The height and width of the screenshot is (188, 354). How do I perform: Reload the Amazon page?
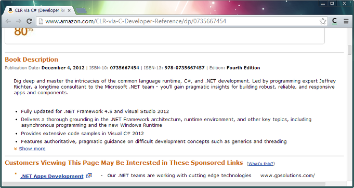point(29,21)
